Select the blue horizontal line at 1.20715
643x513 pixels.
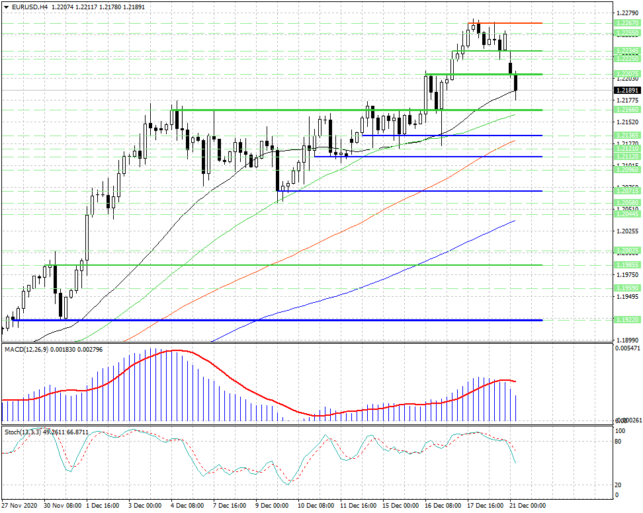409,191
